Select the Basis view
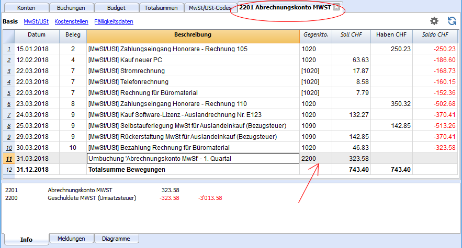The image size is (462, 248). pyautogui.click(x=10, y=21)
